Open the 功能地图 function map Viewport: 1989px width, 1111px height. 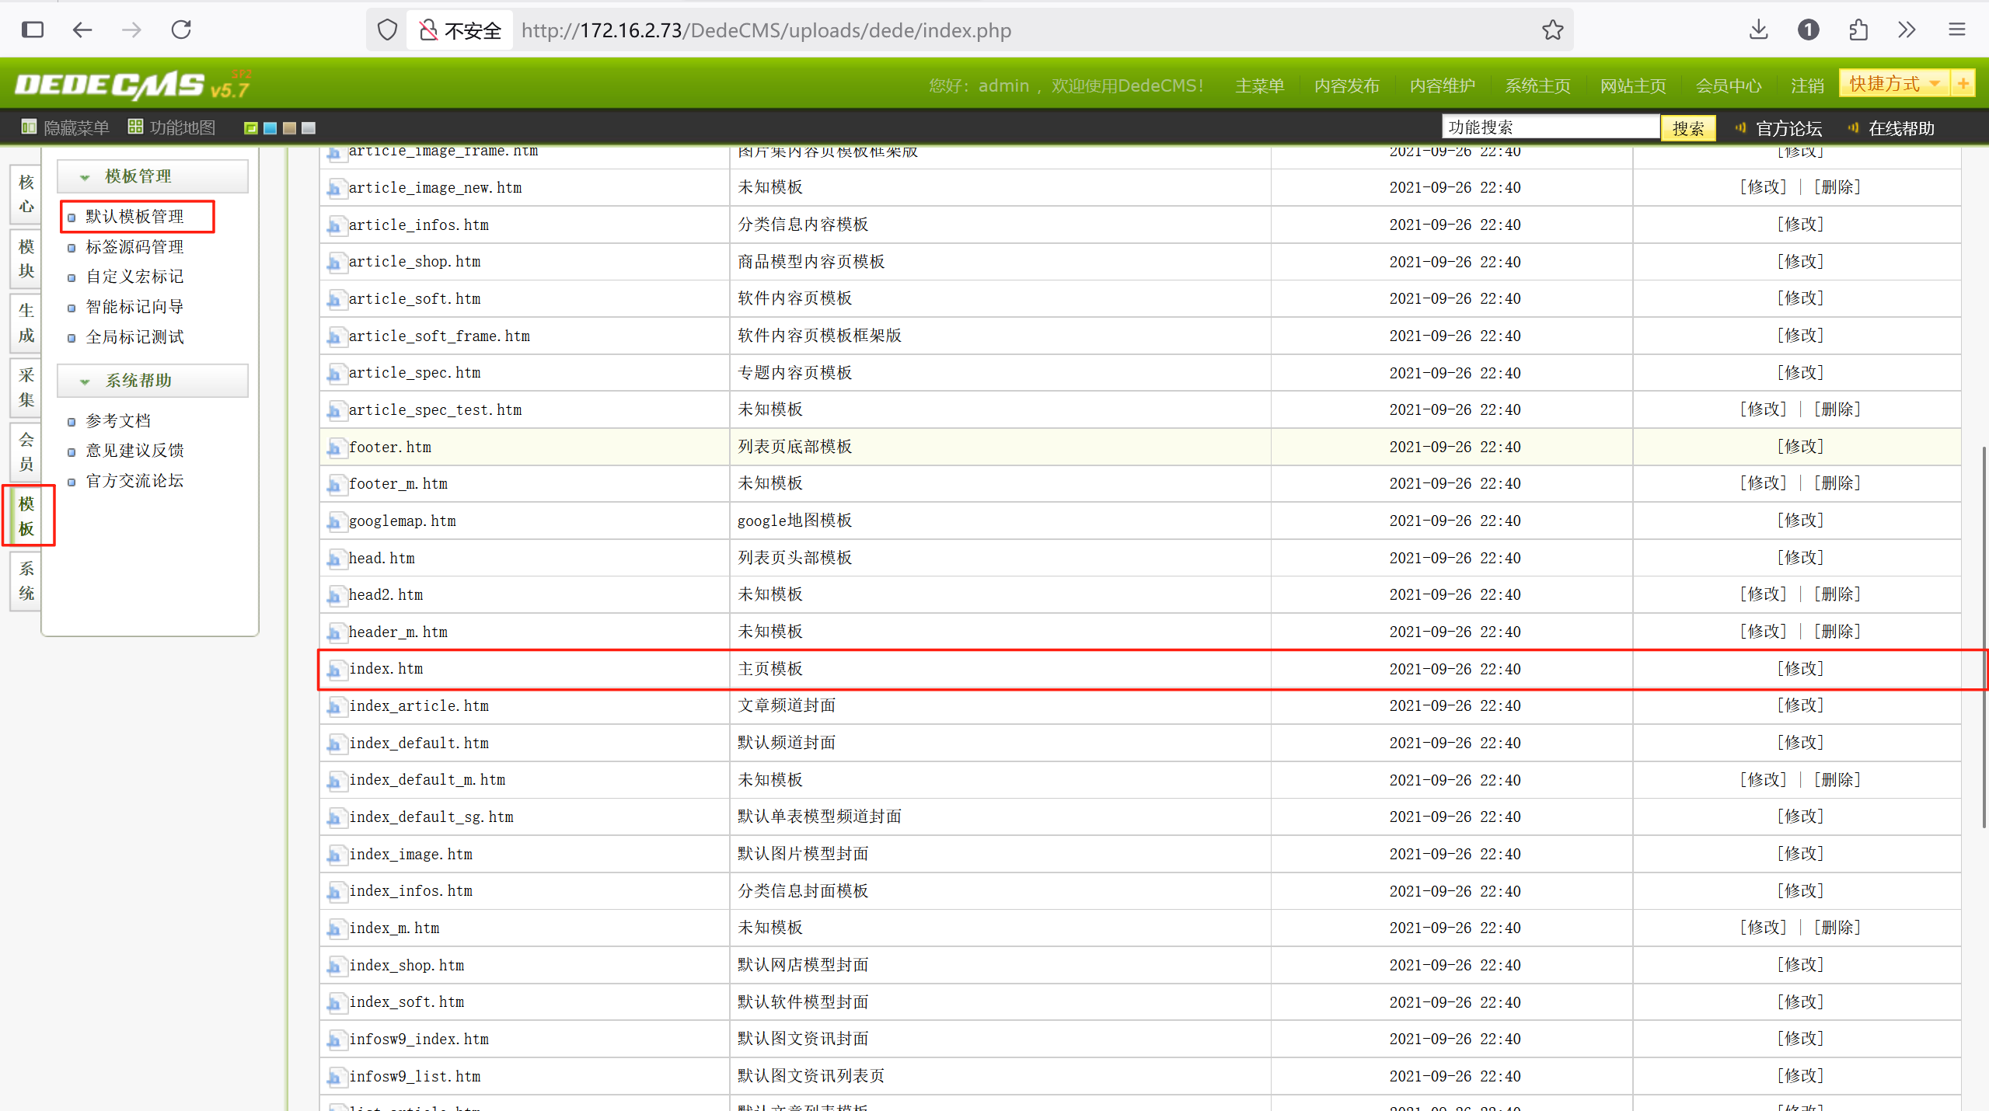pyautogui.click(x=172, y=127)
